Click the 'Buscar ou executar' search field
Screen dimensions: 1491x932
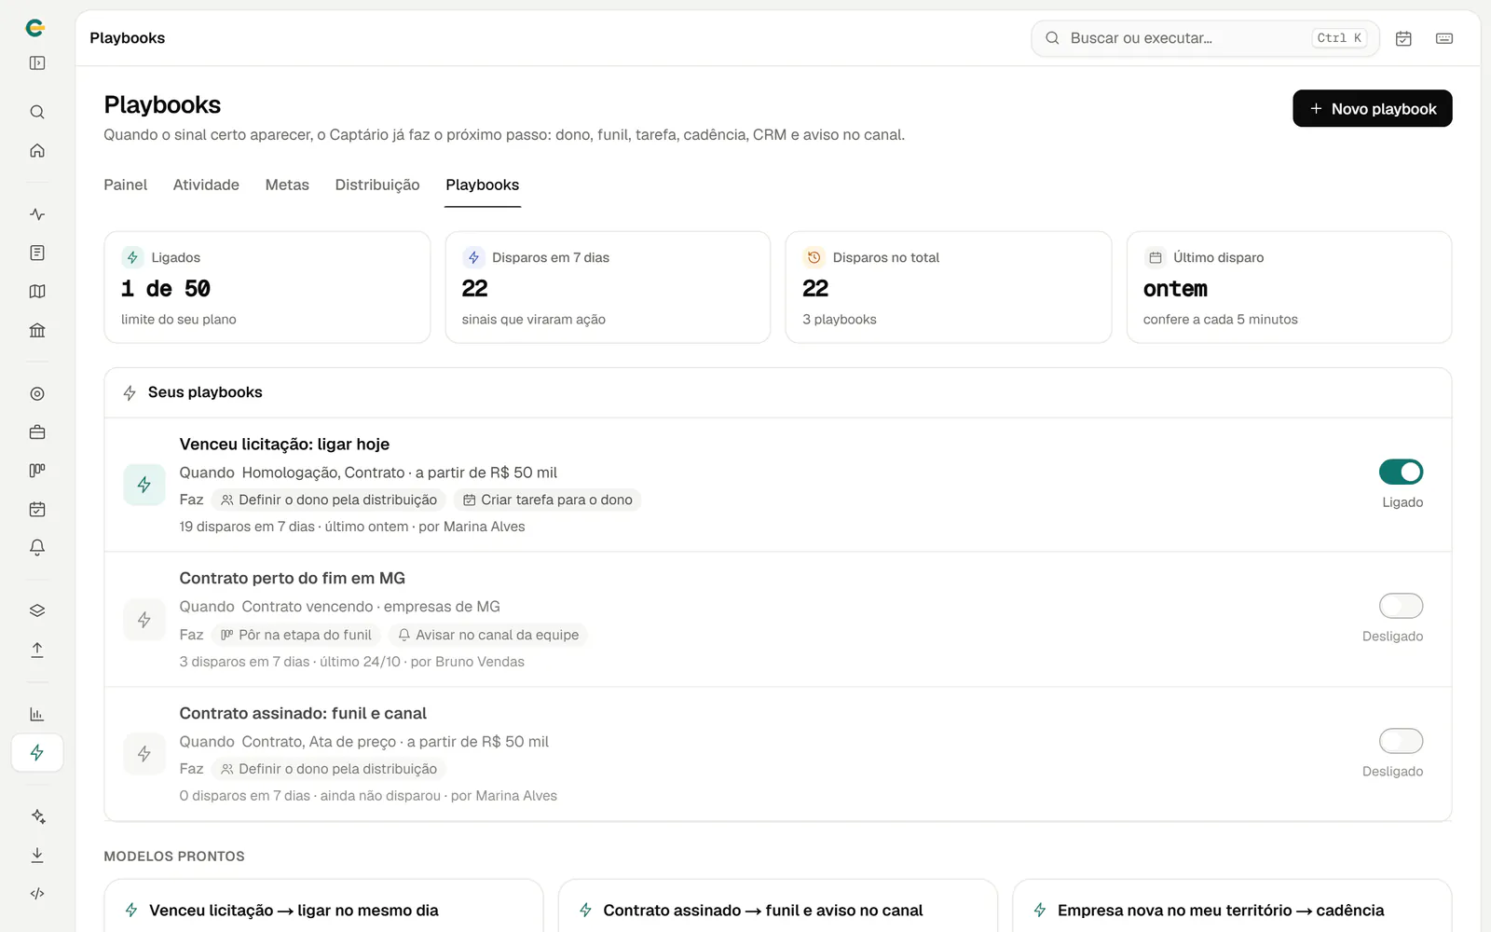[x=1205, y=38]
